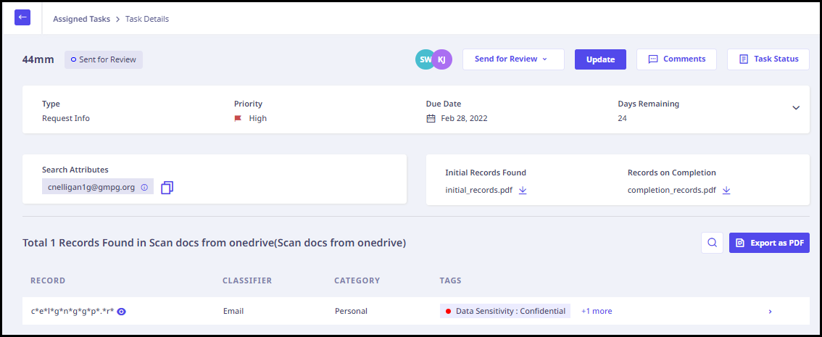
Task: Click the back arrow button
Action: pos(22,17)
